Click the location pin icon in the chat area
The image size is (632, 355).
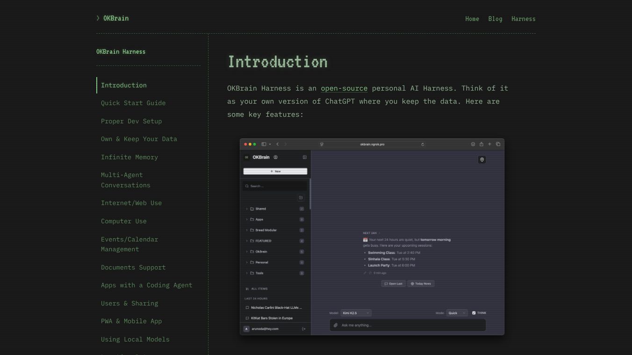pyautogui.click(x=482, y=160)
